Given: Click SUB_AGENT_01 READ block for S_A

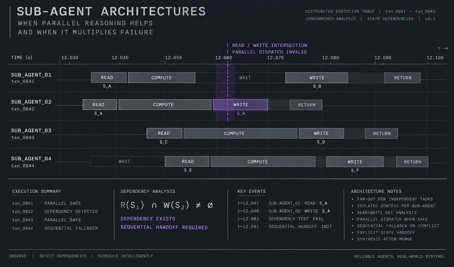Looking at the screenshot, I should pos(109,77).
